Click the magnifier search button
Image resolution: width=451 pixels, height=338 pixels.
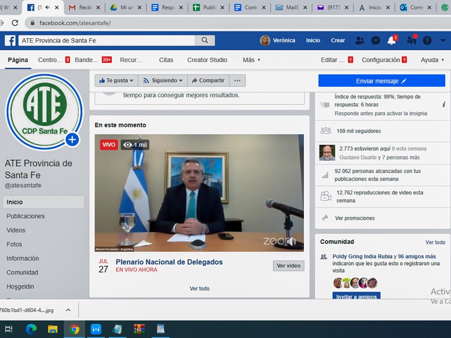click(x=205, y=40)
